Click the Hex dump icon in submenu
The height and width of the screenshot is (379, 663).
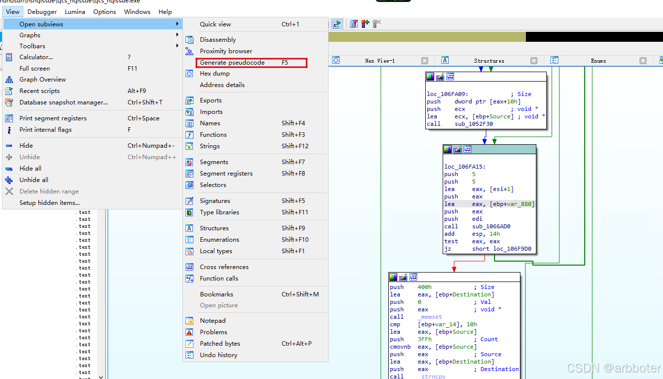(189, 74)
